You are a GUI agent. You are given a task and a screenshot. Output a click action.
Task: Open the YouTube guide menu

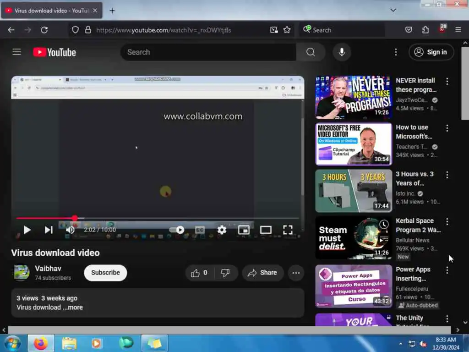click(x=17, y=52)
